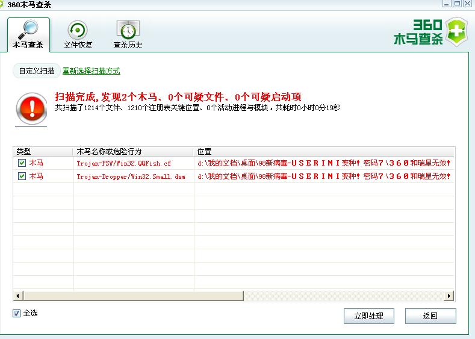Minimize the 360木马查杀 window
The height and width of the screenshot is (339, 475).
[x=447, y=4]
